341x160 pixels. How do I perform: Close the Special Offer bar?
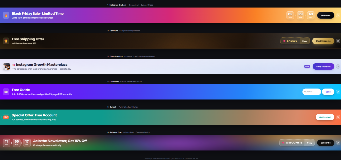[338, 117]
